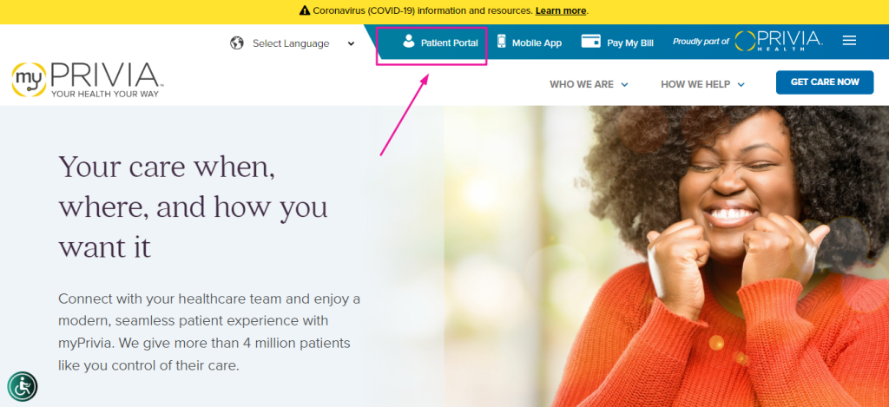Image resolution: width=889 pixels, height=407 pixels.
Task: Open the Select Language dropdown
Action: pyautogui.click(x=293, y=43)
